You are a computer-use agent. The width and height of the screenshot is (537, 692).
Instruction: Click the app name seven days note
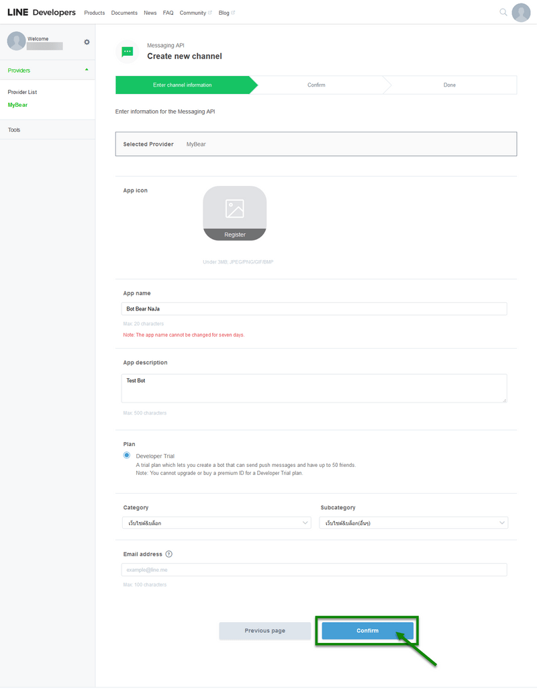(x=184, y=335)
